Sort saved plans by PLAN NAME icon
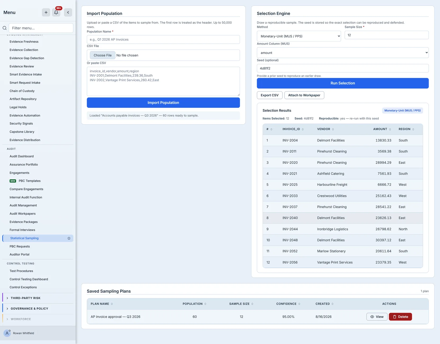 (x=112, y=304)
